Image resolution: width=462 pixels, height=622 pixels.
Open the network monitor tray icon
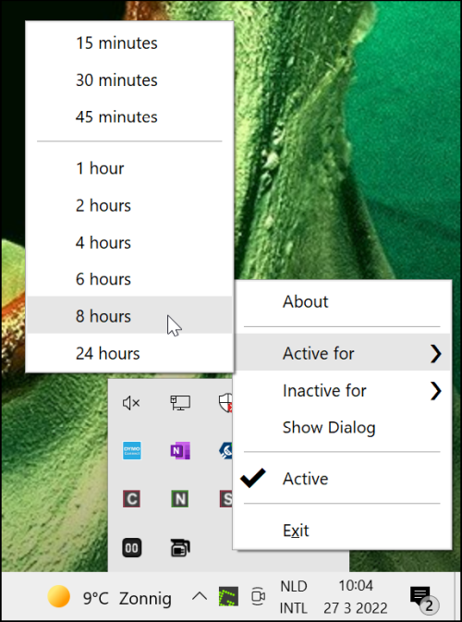pyautogui.click(x=180, y=403)
